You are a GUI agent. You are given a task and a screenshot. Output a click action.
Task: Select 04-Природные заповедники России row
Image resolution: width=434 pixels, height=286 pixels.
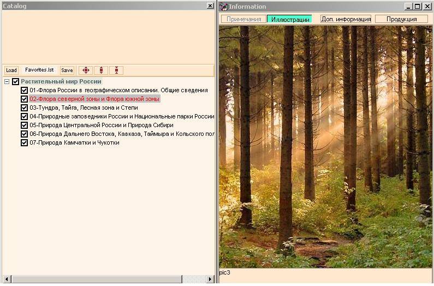(122, 117)
